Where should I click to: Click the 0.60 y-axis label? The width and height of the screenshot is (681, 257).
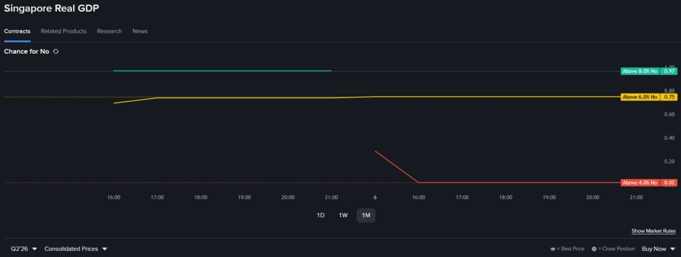[669, 115]
